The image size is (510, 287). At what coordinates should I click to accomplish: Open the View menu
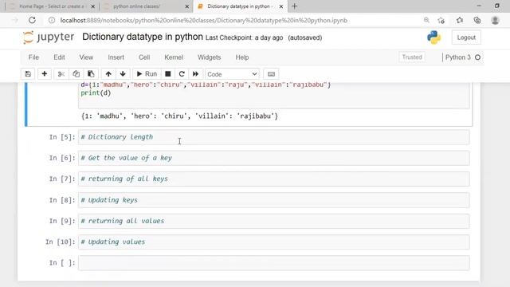tap(86, 57)
